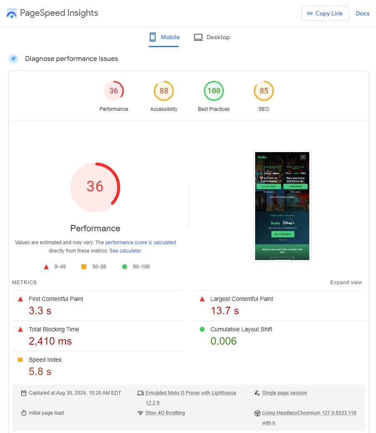376x433 pixels.
Task: Select the green circle 90–100 legend marker
Action: tap(124, 266)
